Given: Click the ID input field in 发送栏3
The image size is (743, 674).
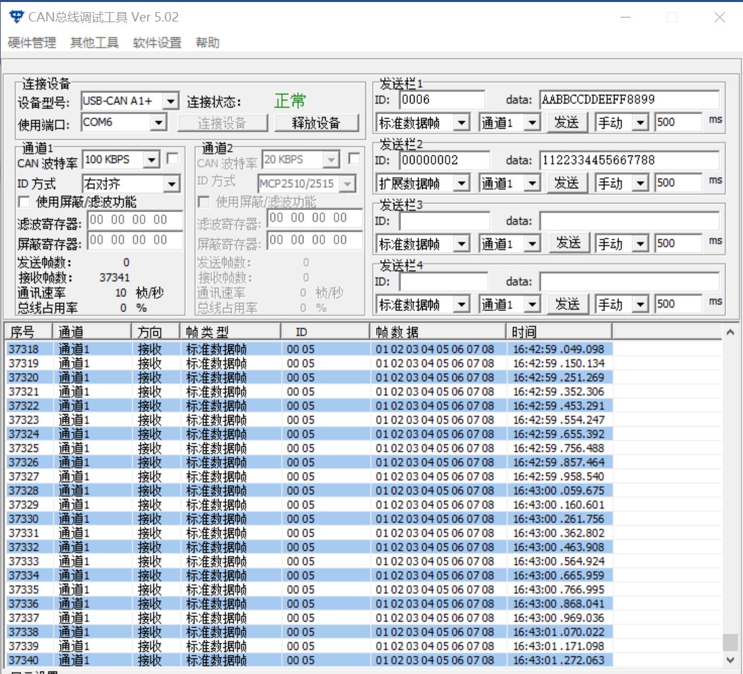Looking at the screenshot, I should [x=444, y=221].
